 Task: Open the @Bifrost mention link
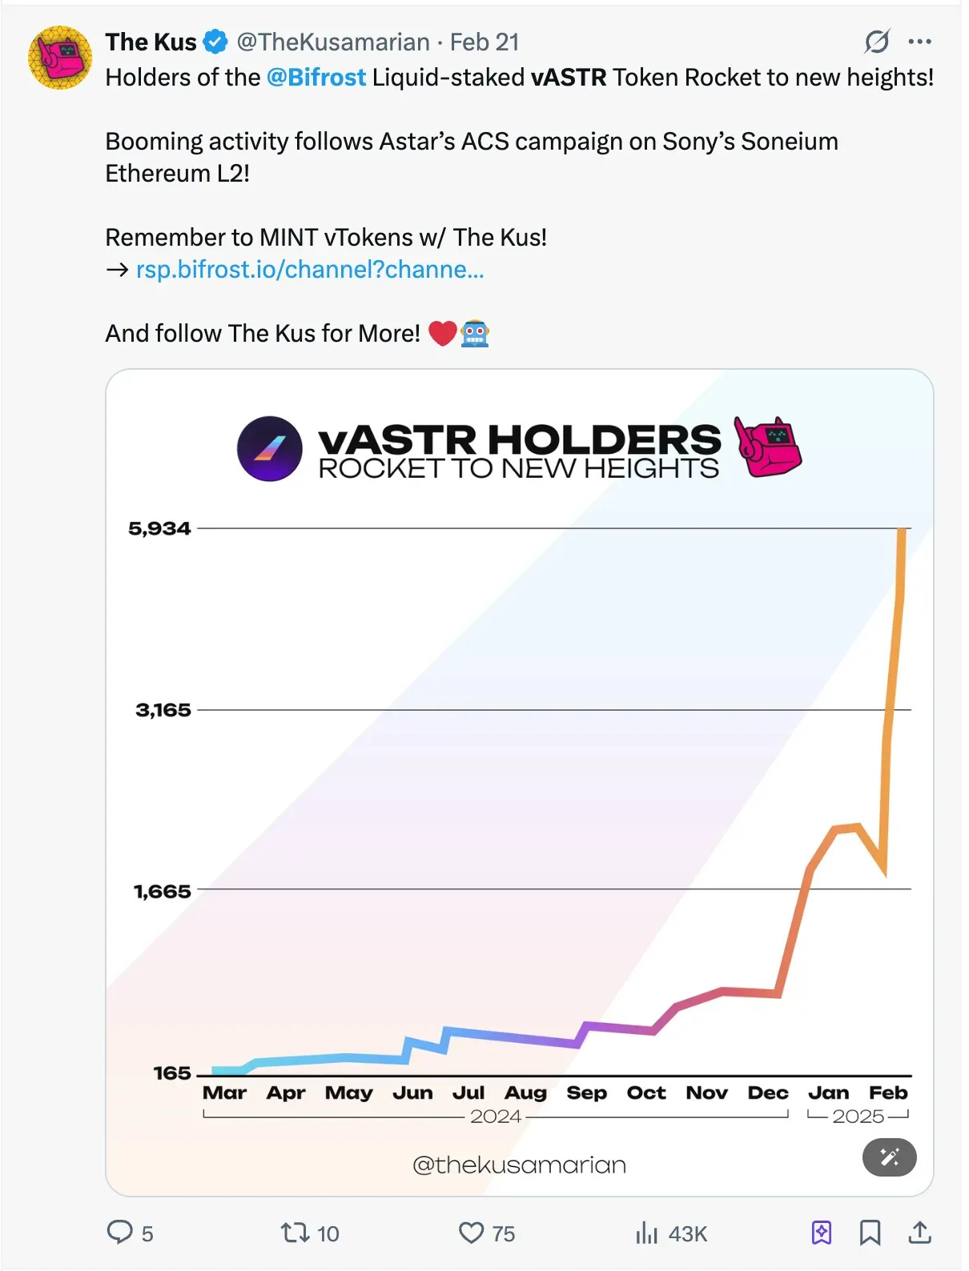316,78
